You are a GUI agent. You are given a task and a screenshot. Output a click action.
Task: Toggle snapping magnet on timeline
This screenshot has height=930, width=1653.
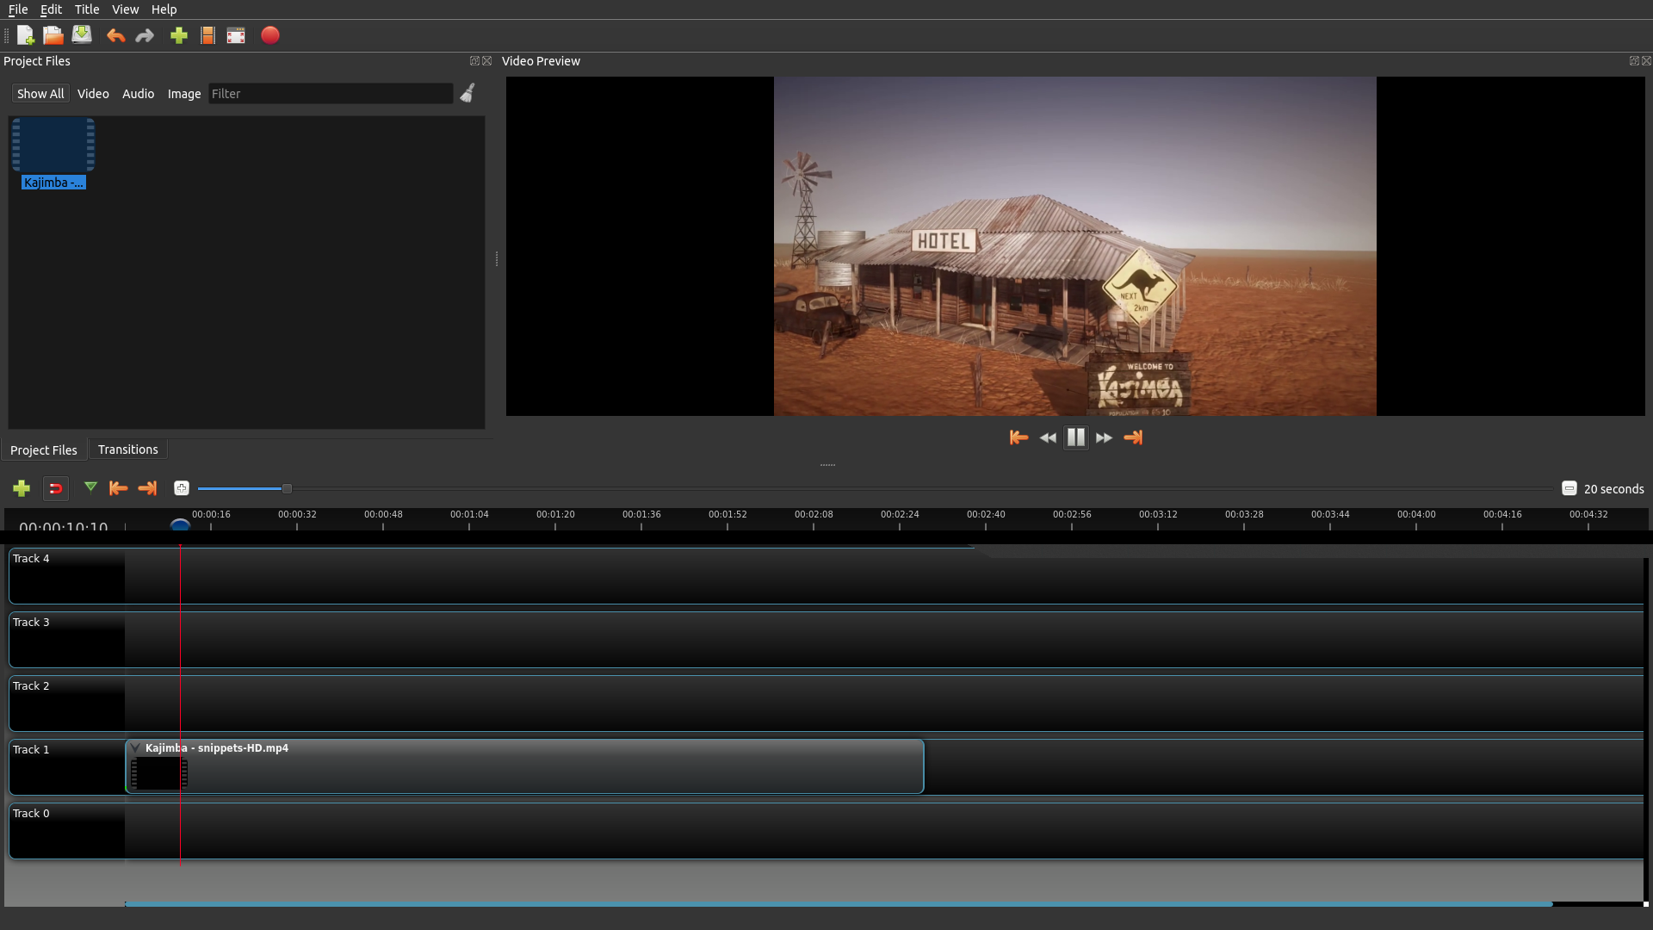coord(56,489)
